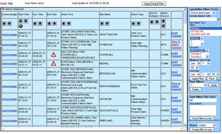Screen dimensions: 222x134
Task: Click Apply button in User Filters
Action: pos(214,85)
